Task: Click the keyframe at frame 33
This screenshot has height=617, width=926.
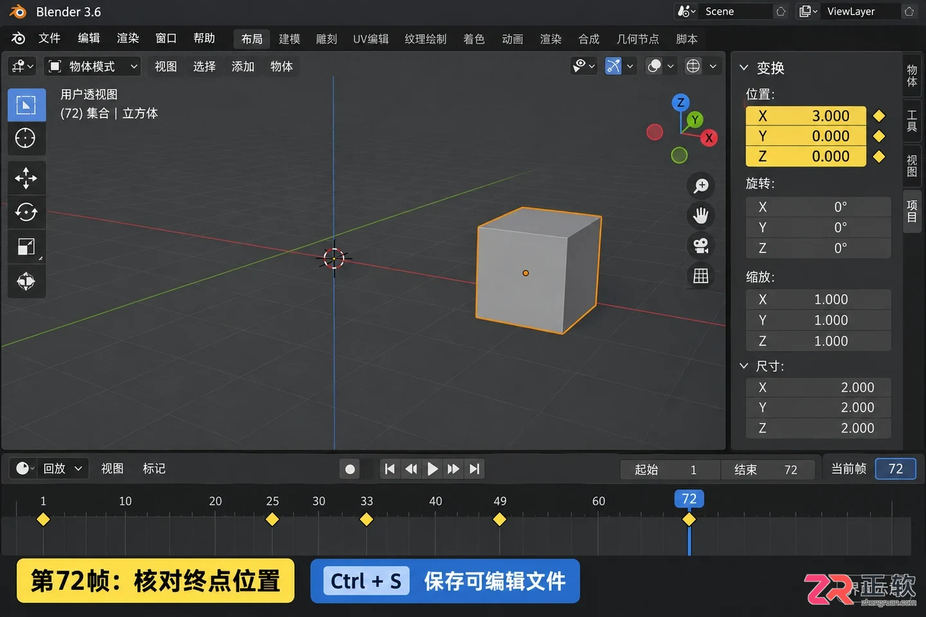Action: pos(367,519)
